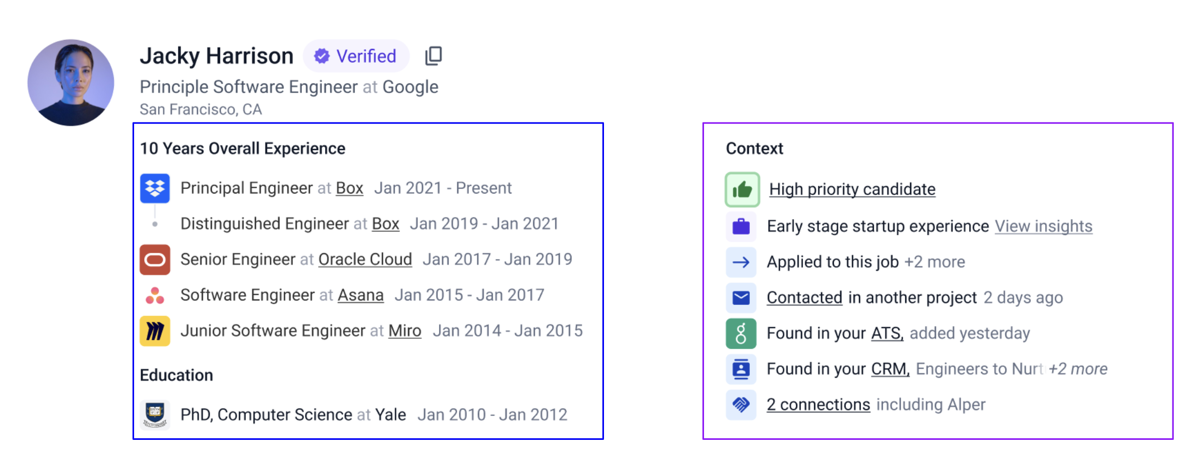This screenshot has height=467, width=1192.
Task: Click San Francisco, CA location text
Action: point(201,110)
